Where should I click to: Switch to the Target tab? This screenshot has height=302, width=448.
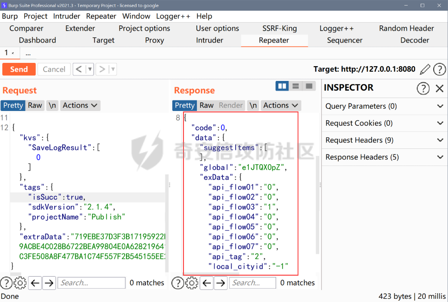click(x=103, y=41)
